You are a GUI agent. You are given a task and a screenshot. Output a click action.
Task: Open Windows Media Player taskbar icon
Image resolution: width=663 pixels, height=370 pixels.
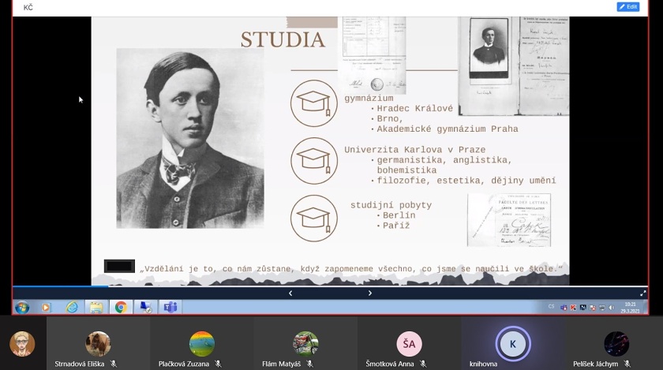(46, 307)
